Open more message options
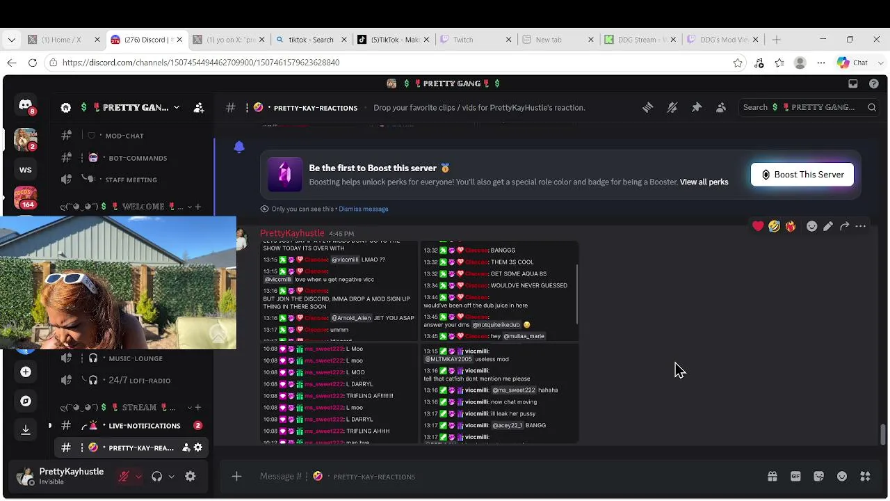 tap(861, 226)
